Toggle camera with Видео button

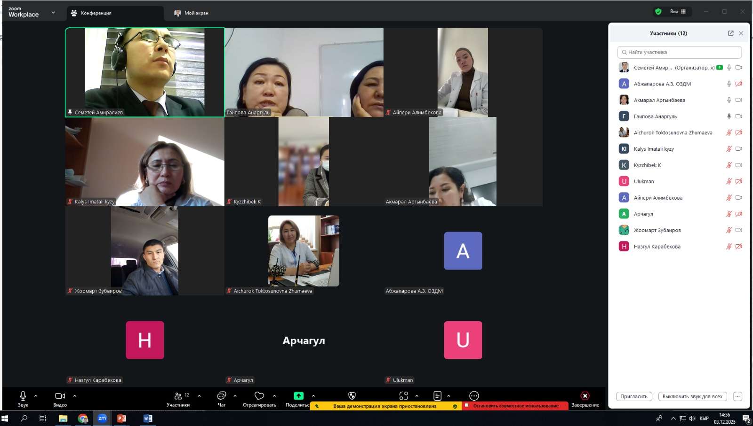pyautogui.click(x=60, y=396)
